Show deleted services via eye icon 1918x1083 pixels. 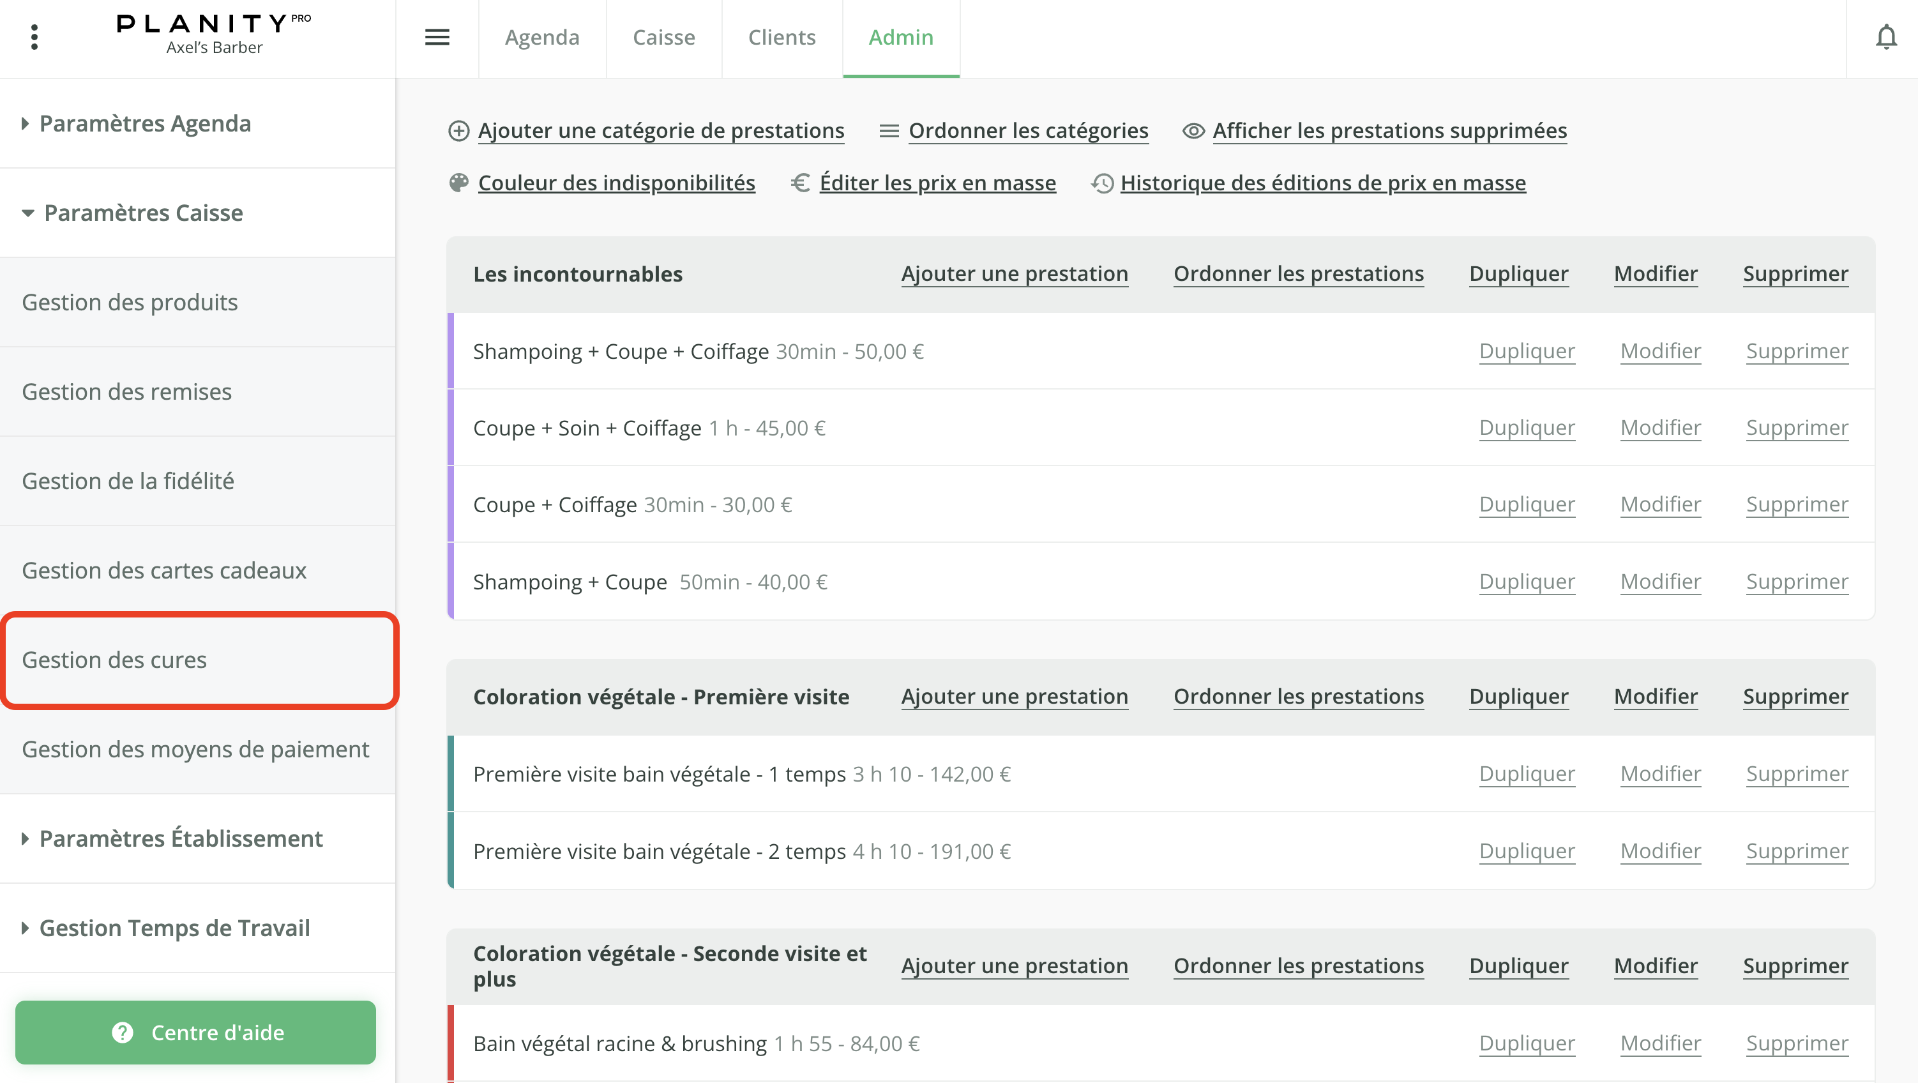tap(1193, 131)
